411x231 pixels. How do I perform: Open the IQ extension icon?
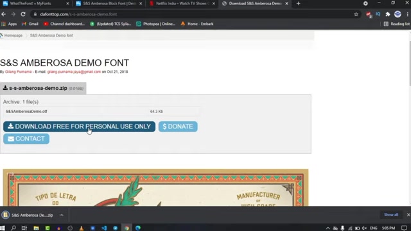tap(378, 14)
